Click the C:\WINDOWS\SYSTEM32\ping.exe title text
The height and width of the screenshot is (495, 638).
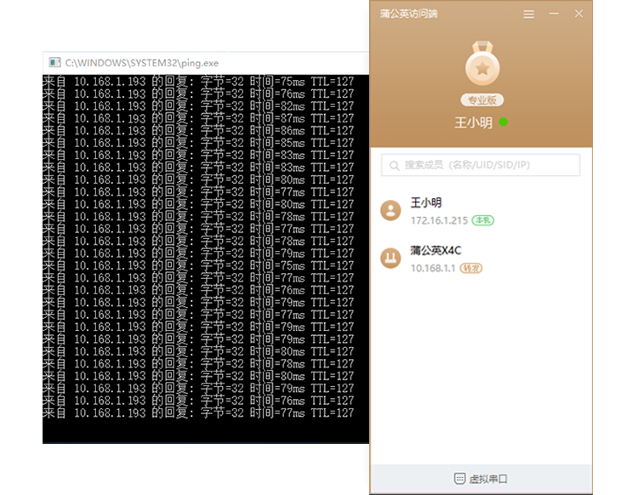click(x=141, y=63)
